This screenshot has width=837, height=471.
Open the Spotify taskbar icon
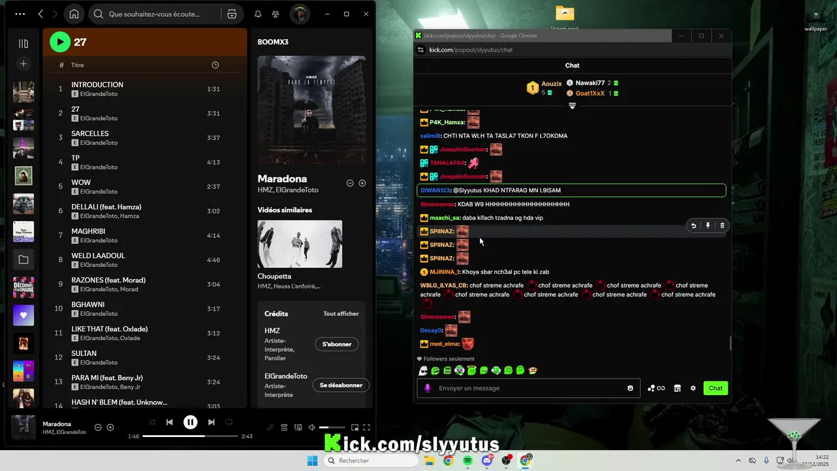(468, 461)
